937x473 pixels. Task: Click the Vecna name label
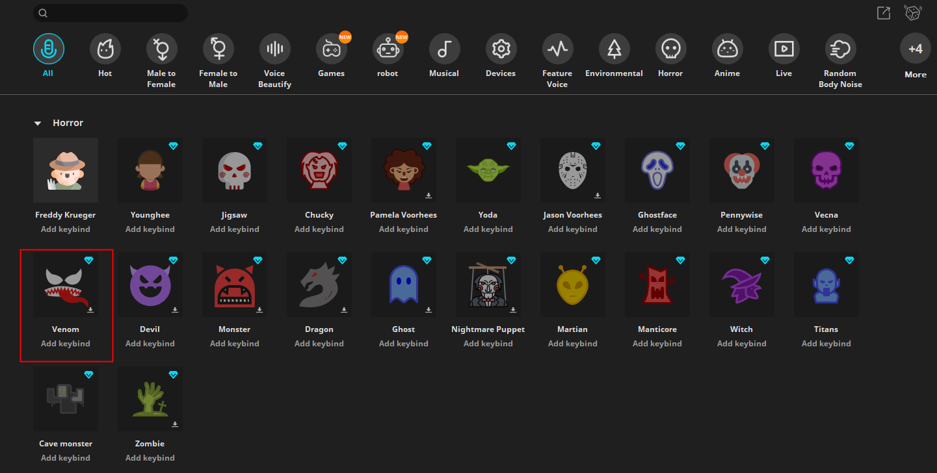pos(826,215)
